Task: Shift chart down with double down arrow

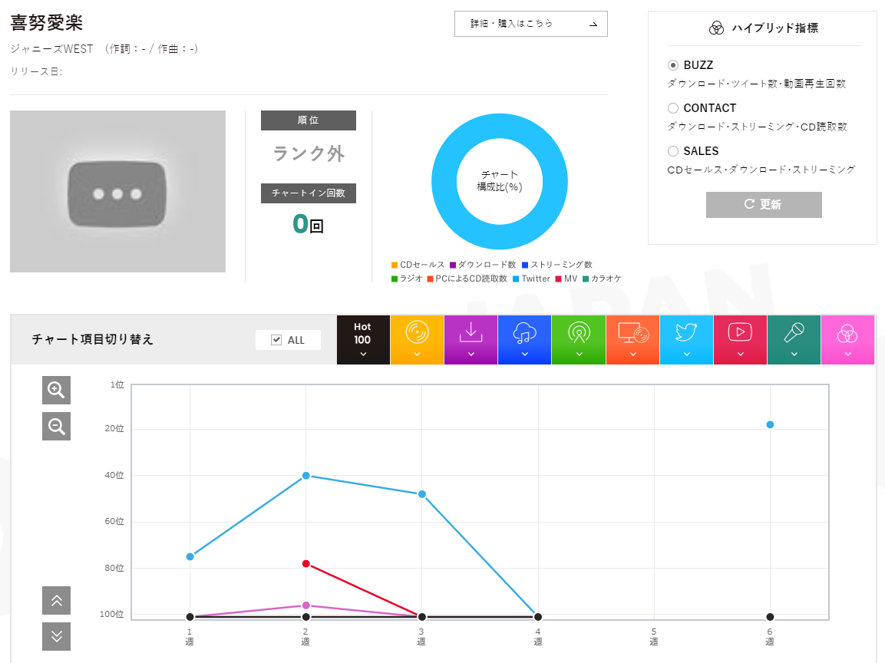Action: (57, 636)
